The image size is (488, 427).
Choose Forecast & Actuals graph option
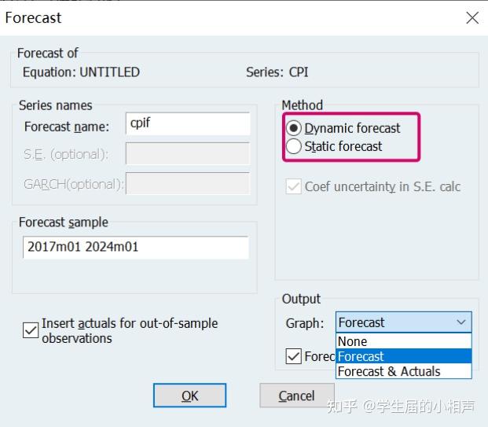click(388, 371)
